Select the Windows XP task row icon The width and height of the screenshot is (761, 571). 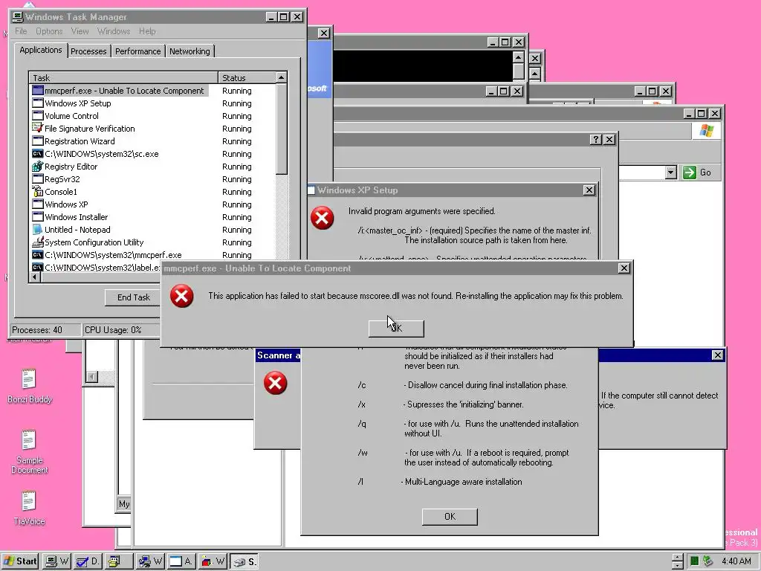coord(37,204)
